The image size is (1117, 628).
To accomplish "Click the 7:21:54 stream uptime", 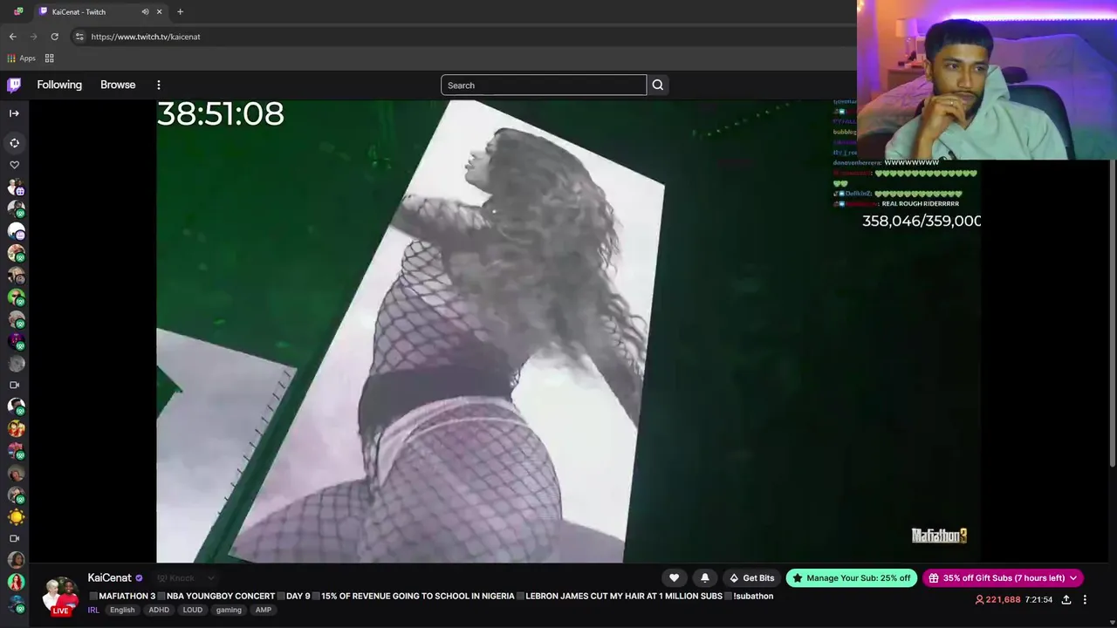I will click(1038, 600).
